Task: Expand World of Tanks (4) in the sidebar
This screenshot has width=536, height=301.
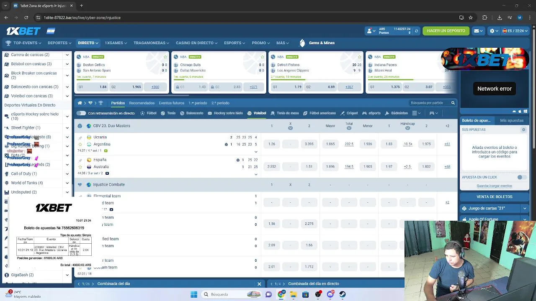Action: (x=67, y=183)
